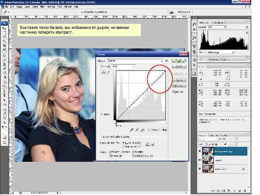Viewport: 260px width, 195px height.
Task: Select the Layer 1 thumbnail
Action: click(208, 160)
